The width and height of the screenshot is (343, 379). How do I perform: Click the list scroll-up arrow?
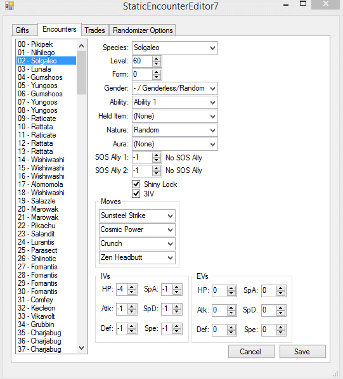coord(81,46)
